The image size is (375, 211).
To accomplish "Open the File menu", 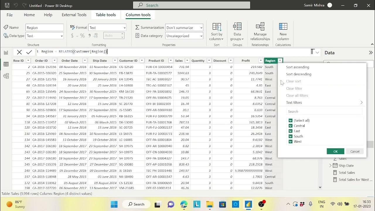I will [x=10, y=15].
